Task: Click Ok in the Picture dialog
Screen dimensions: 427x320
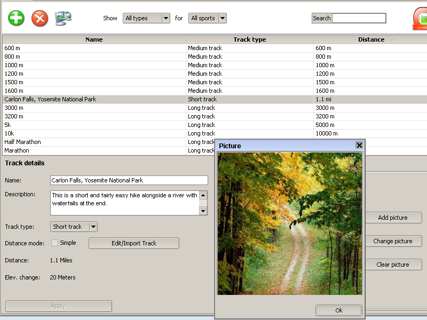Action: coord(338,310)
